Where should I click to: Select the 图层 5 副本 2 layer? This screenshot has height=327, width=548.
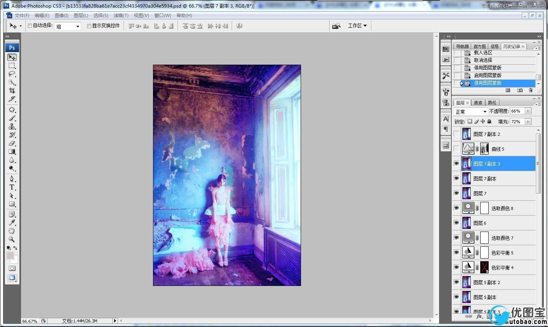pos(498,282)
